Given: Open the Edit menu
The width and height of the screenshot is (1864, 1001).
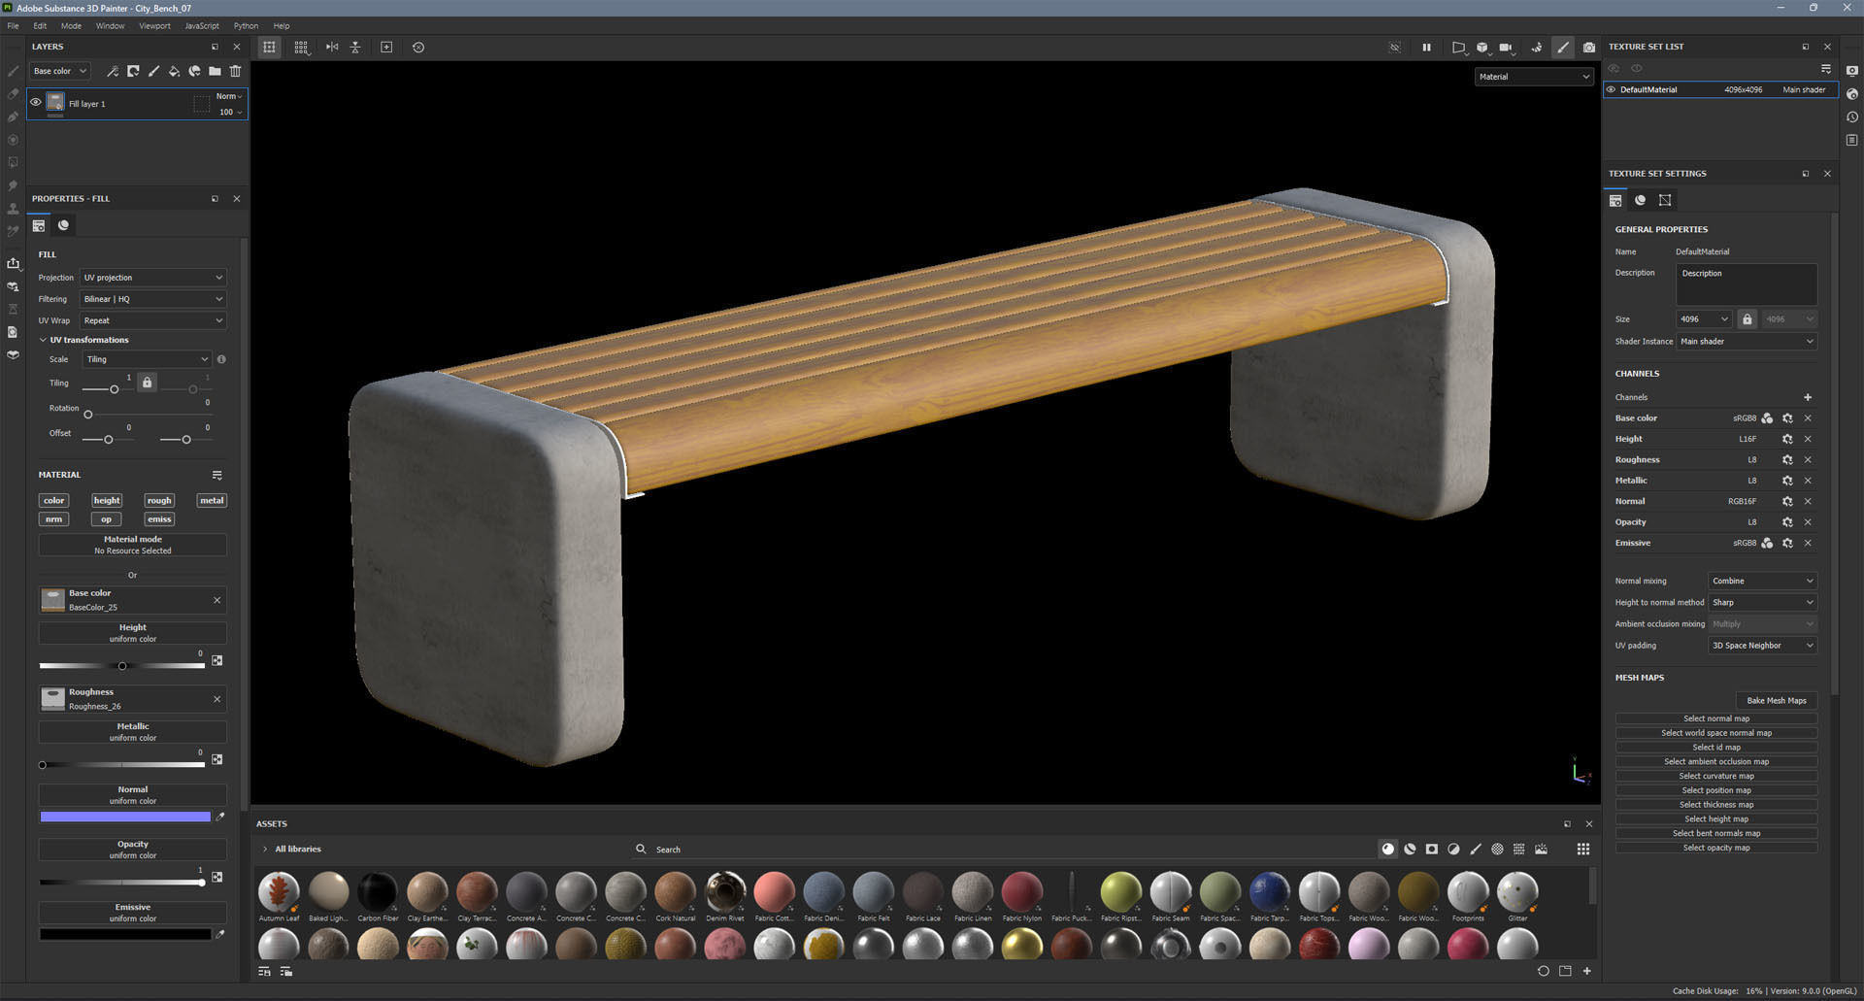Looking at the screenshot, I should tap(40, 26).
